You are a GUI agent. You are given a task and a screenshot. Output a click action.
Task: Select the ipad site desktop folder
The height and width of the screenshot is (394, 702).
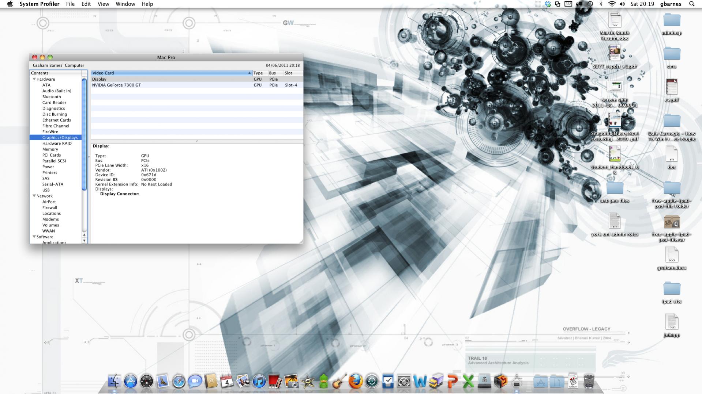point(672,292)
